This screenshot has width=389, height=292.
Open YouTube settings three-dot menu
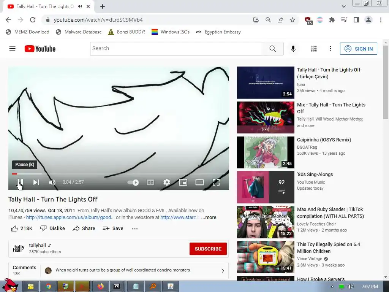330,49
